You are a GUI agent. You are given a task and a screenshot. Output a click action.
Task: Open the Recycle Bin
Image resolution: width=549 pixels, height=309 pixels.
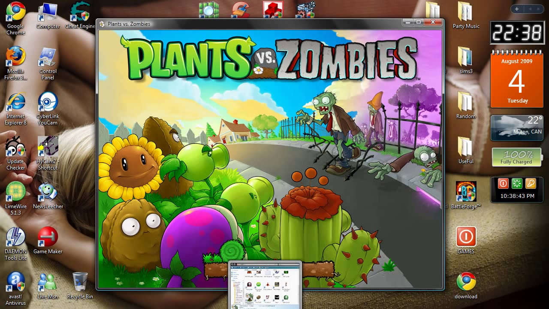click(80, 285)
